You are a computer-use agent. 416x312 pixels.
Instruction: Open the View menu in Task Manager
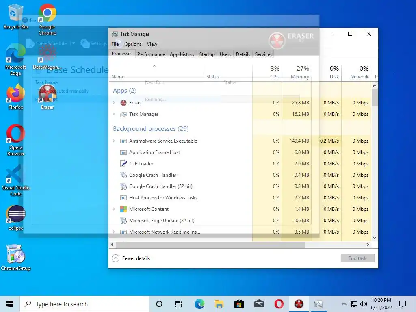coord(152,44)
